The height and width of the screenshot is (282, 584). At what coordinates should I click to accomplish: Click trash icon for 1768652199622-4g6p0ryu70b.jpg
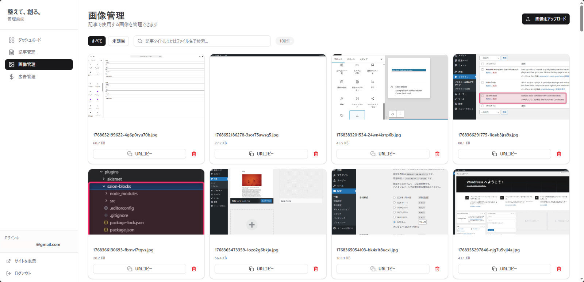coord(194,154)
